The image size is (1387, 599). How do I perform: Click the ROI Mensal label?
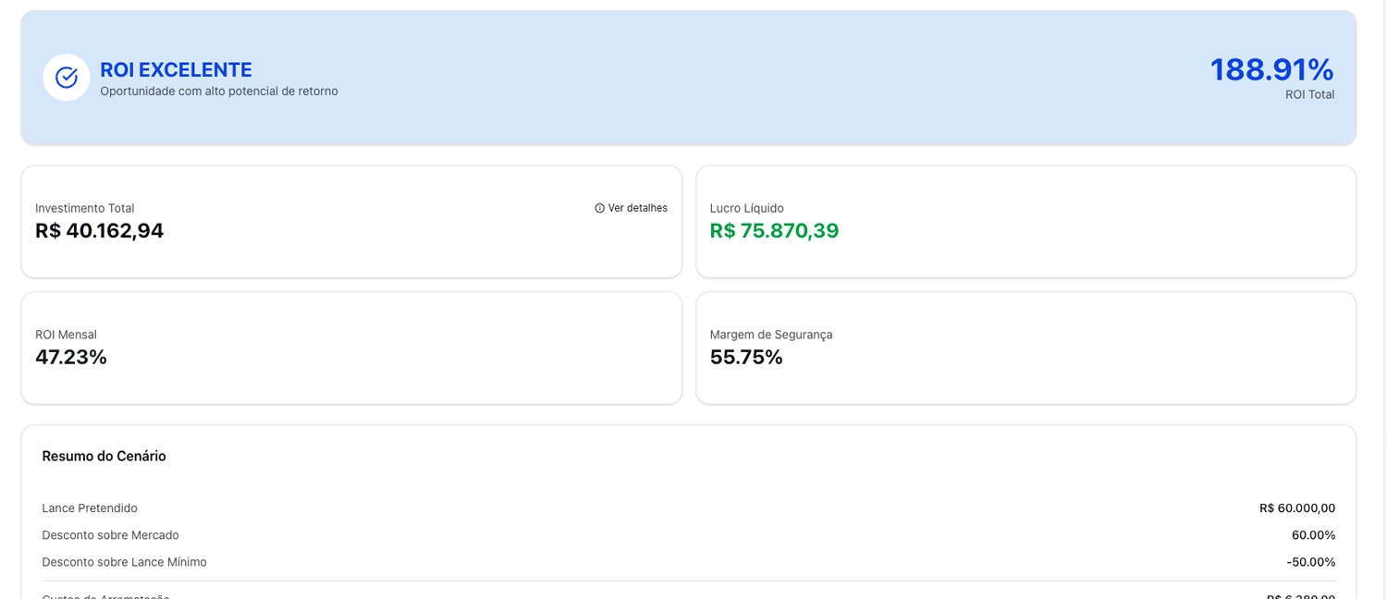(x=66, y=335)
